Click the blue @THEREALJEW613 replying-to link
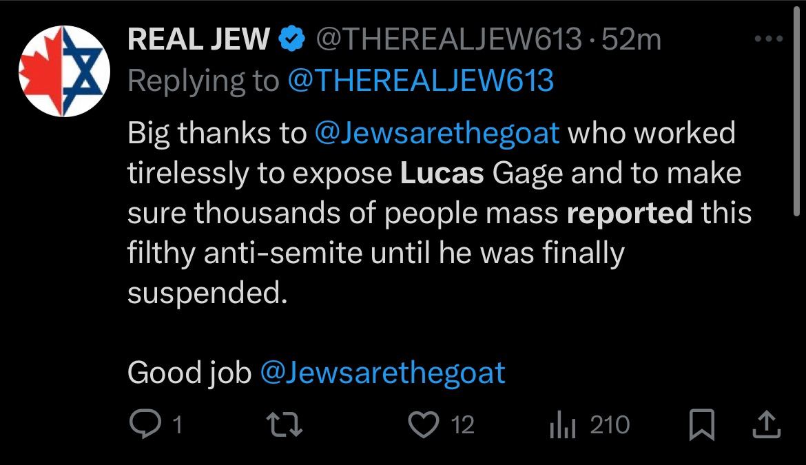The width and height of the screenshot is (806, 465). click(x=420, y=81)
